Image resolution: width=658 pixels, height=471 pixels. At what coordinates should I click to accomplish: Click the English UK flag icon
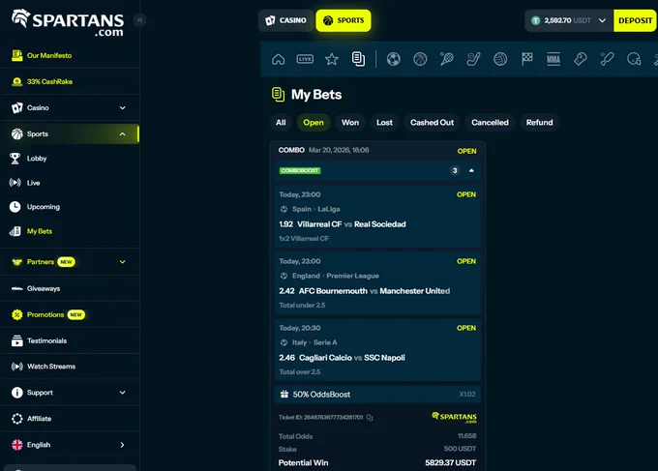point(17,445)
